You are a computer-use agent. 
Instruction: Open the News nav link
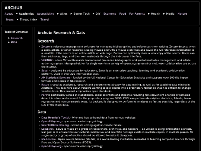pyautogui.click(x=10, y=19)
